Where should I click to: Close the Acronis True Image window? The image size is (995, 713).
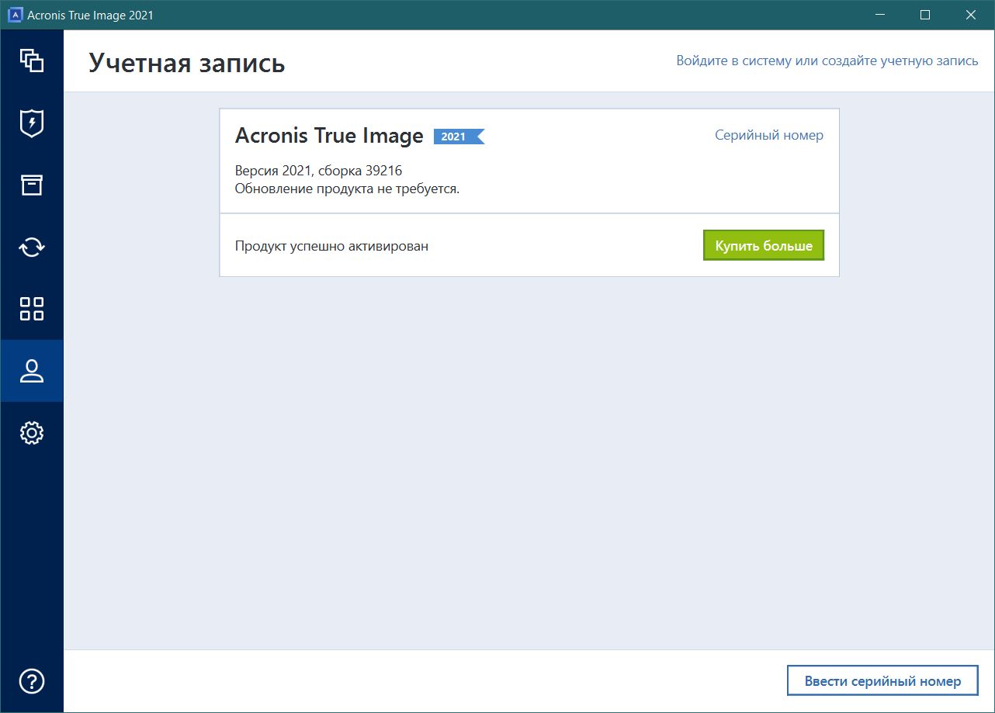[x=971, y=16]
